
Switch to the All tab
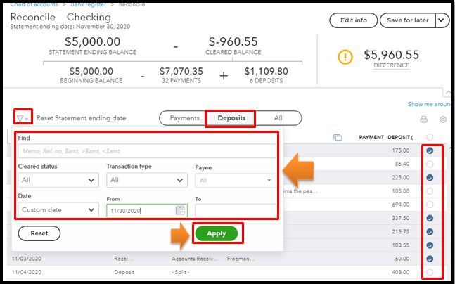278,118
